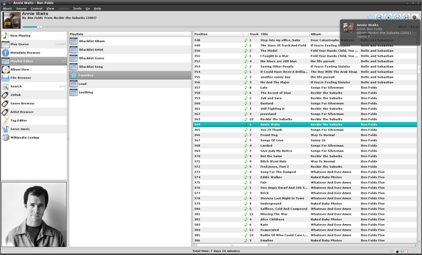The width and height of the screenshot is (422, 255).
Task: Select the track 'Brick'
Action: [x=305, y=193]
